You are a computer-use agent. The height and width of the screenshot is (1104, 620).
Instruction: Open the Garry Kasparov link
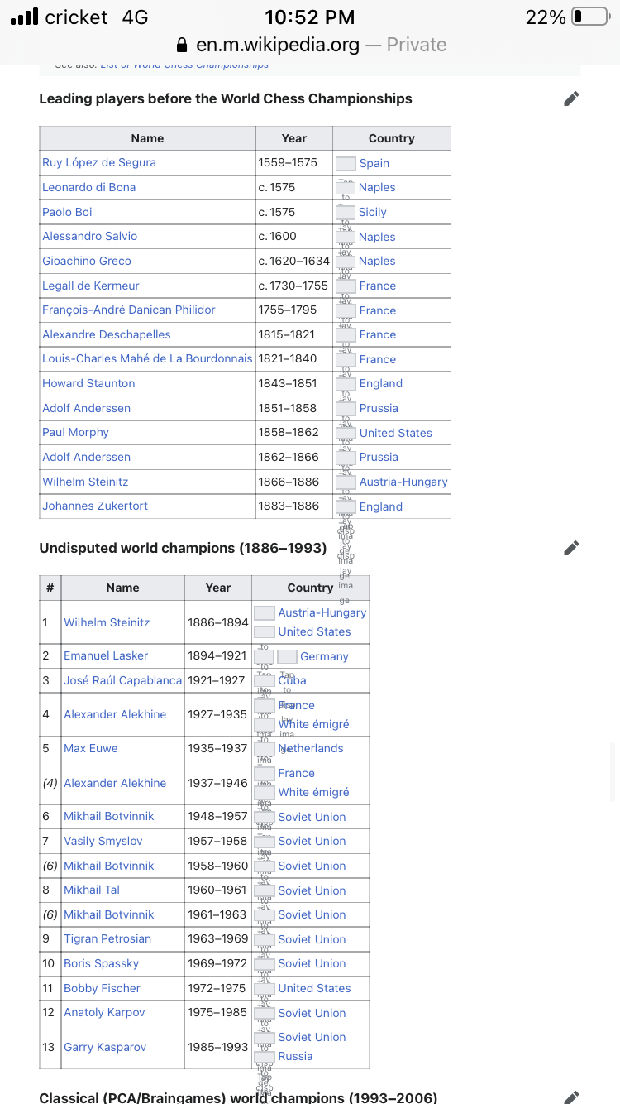(105, 1047)
